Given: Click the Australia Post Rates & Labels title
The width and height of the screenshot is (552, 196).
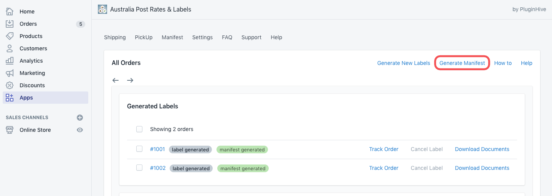Looking at the screenshot, I should point(150,9).
